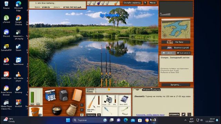Click the line tension indicator bar
Screen dimensions: 221x124
point(113,92)
